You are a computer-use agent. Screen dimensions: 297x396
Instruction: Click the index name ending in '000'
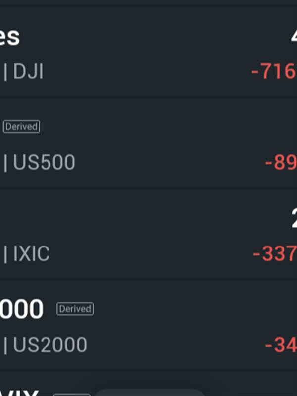tap(21, 309)
